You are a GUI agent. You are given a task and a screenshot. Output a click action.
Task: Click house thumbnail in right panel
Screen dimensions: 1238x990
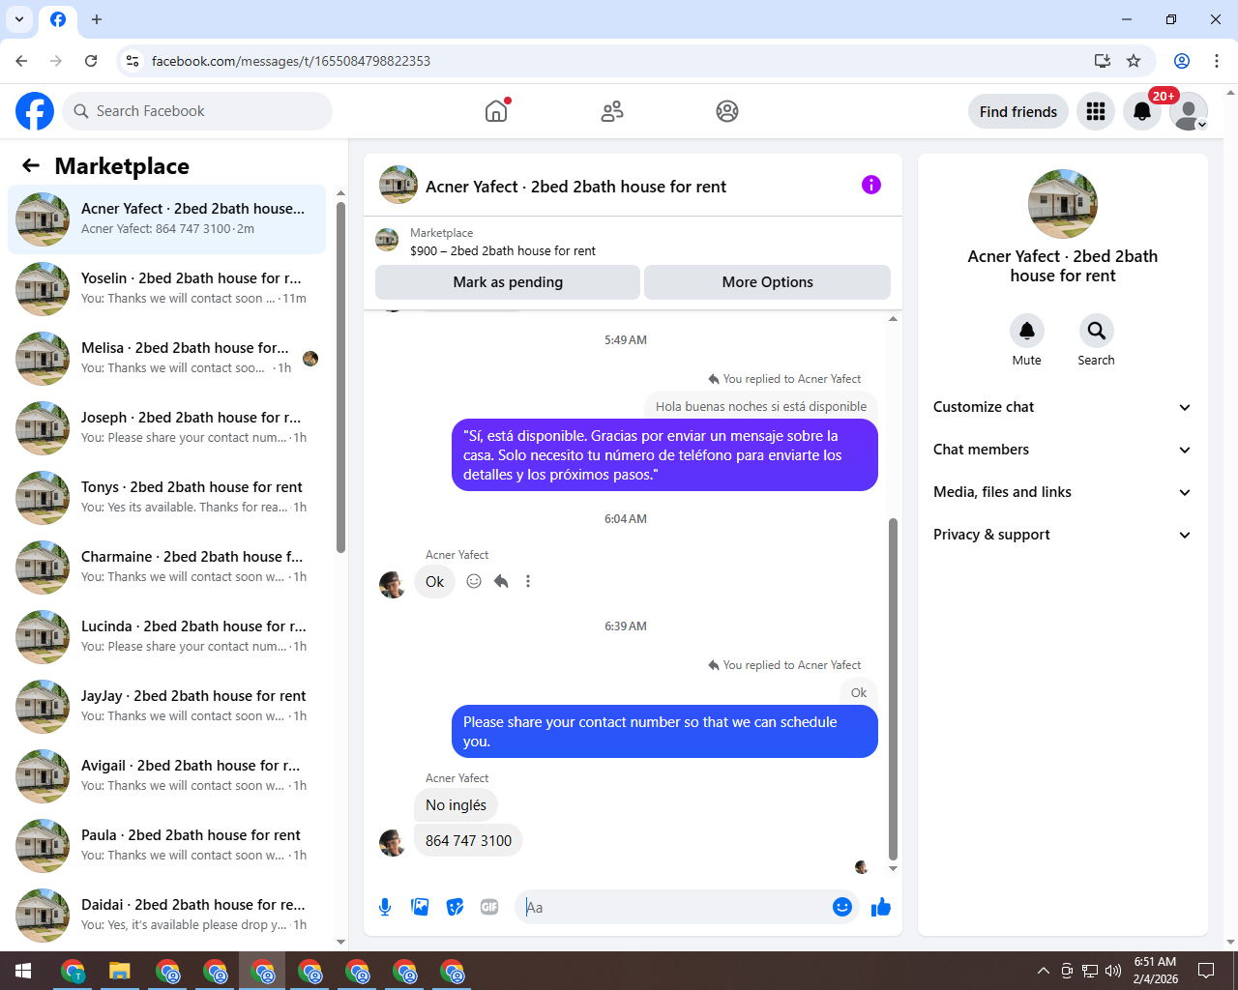pos(1063,204)
